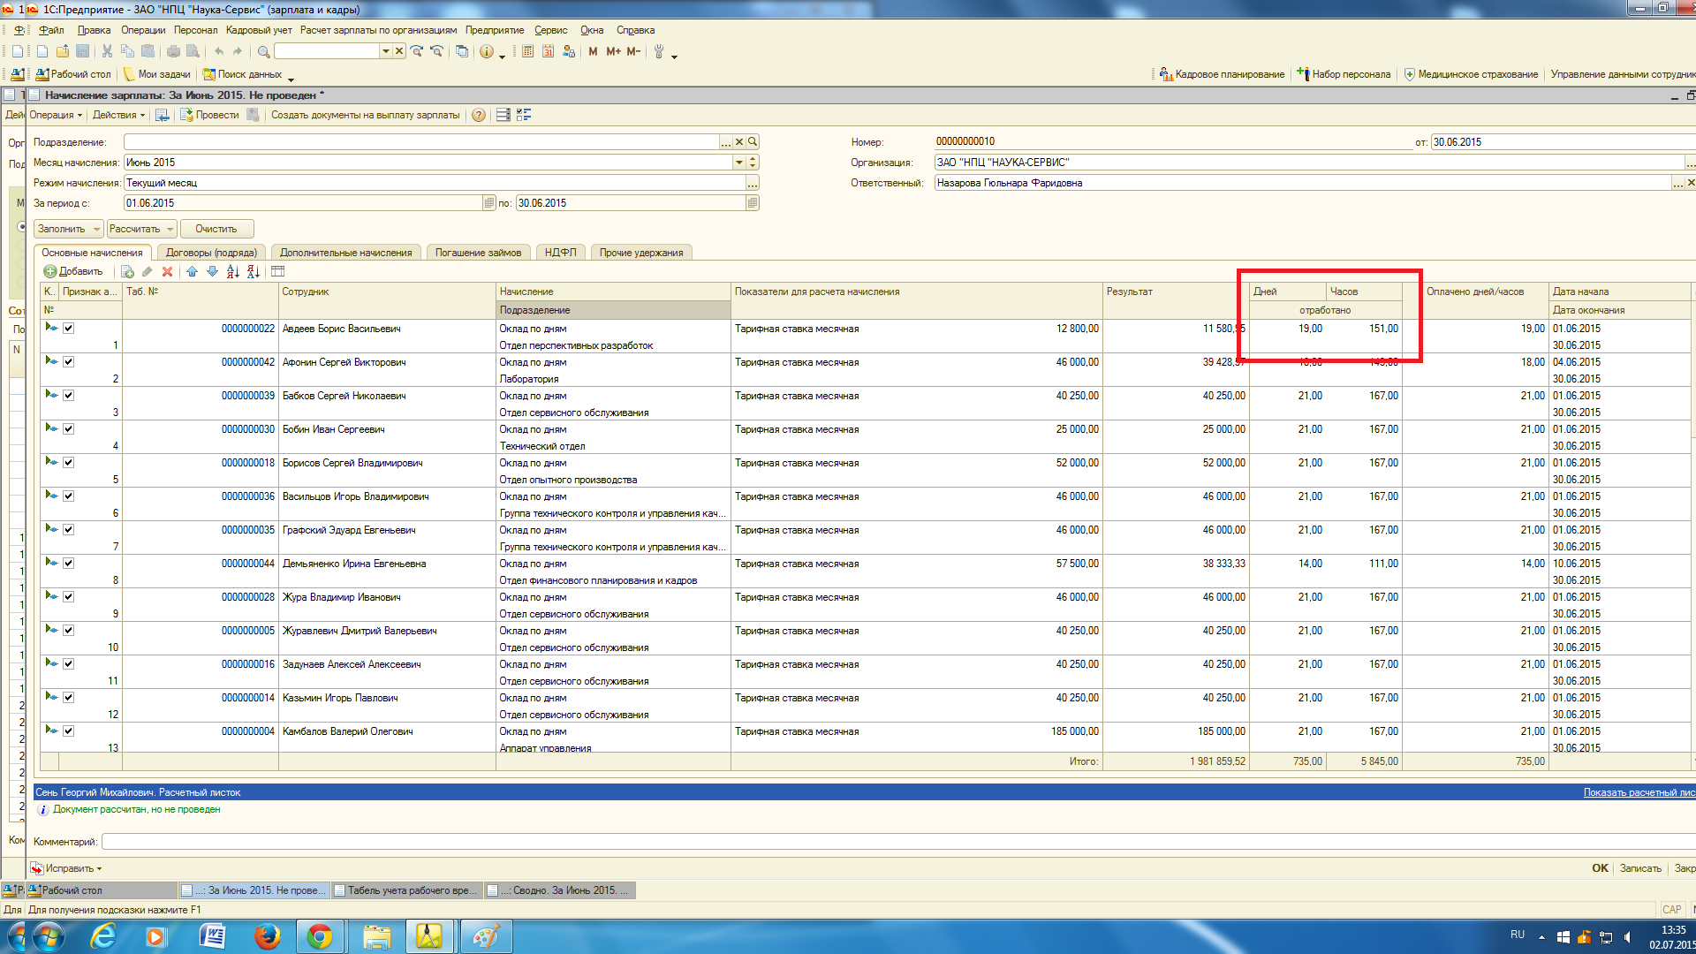This screenshot has height=954, width=1696.
Task: Open the calendar icon in the toolbar
Action: 548,51
